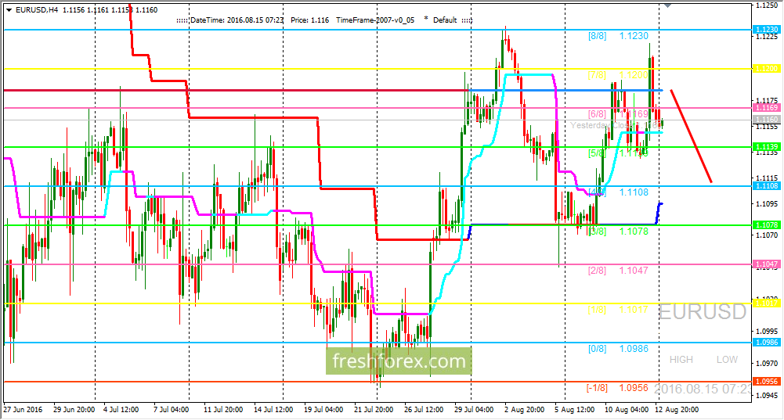Viewport: 784px width, 420px height.
Task: Click the 2 Aug 20:00 time axis label
Action: 525,410
